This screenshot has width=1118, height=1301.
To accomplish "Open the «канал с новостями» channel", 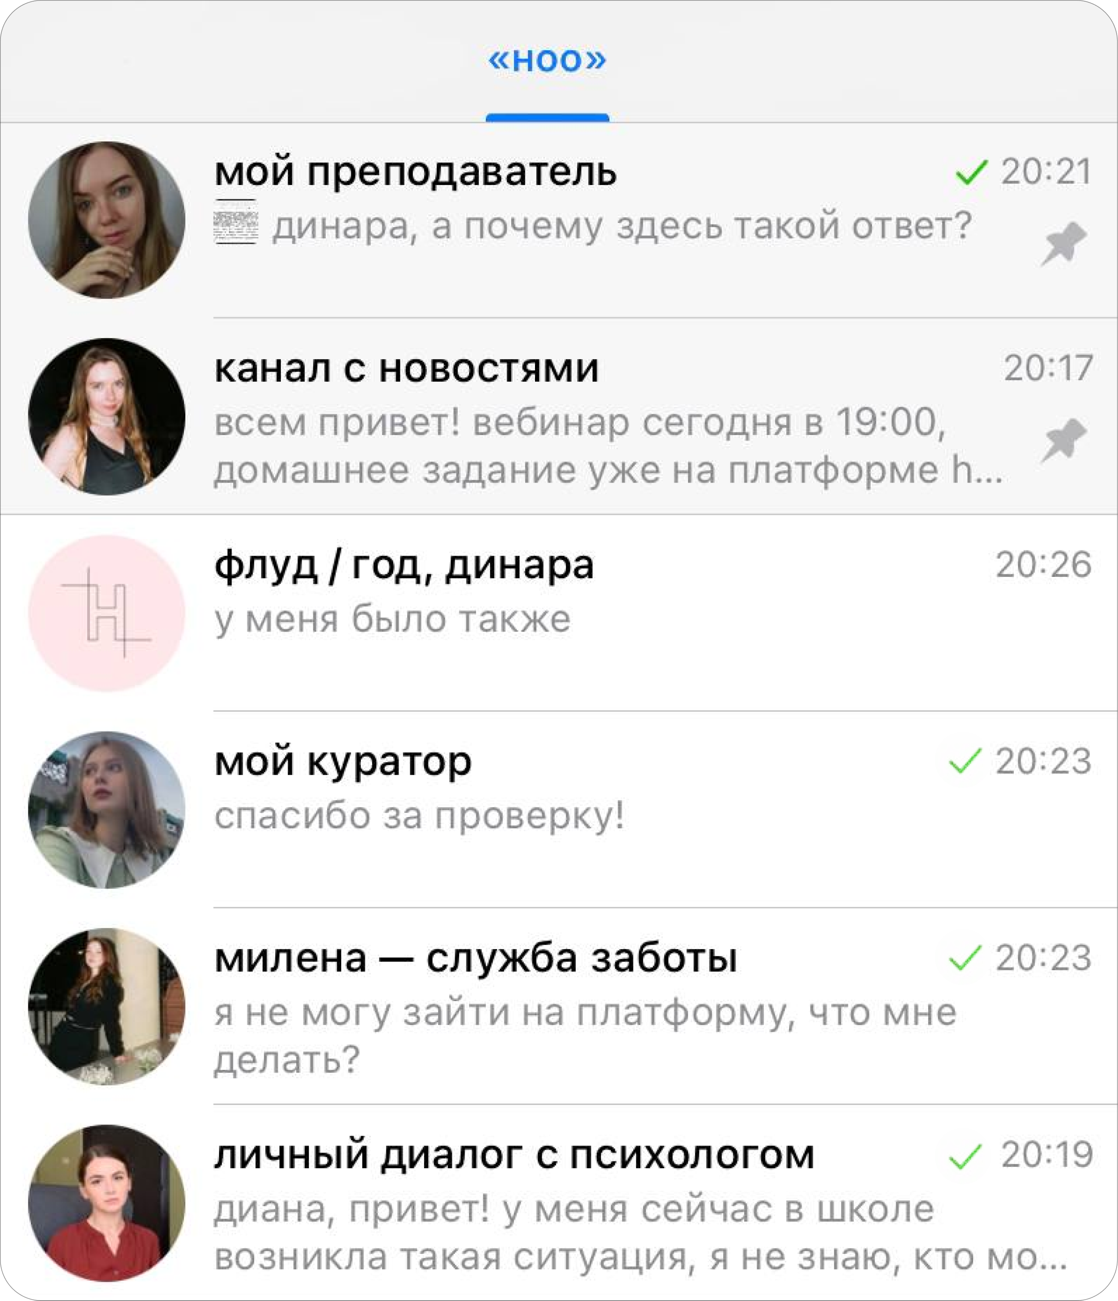I will (559, 416).
